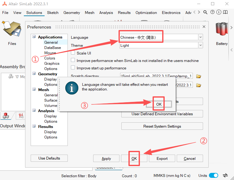The width and height of the screenshot is (234, 180).
Task: Click the unit swap arrows icon
Action: coord(225,175)
